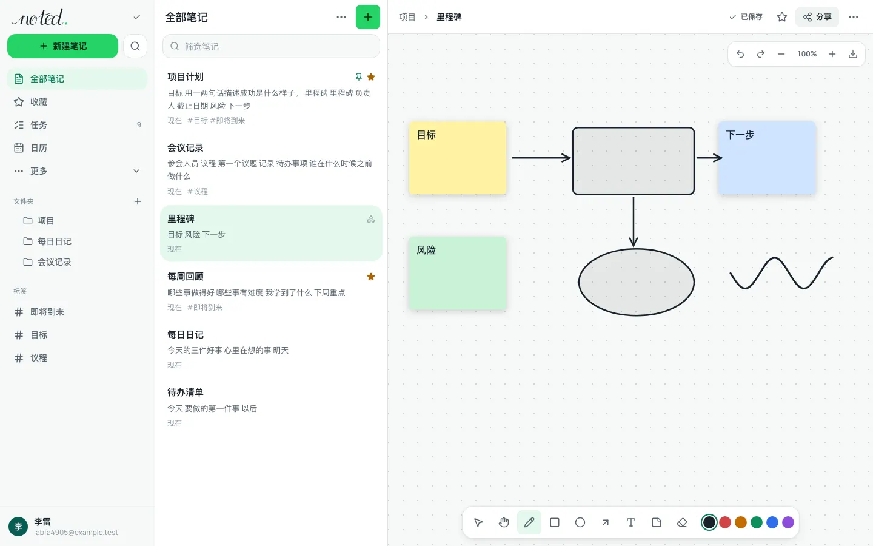Focus the 筛选笔记 filter field
873x546 pixels.
pos(271,46)
